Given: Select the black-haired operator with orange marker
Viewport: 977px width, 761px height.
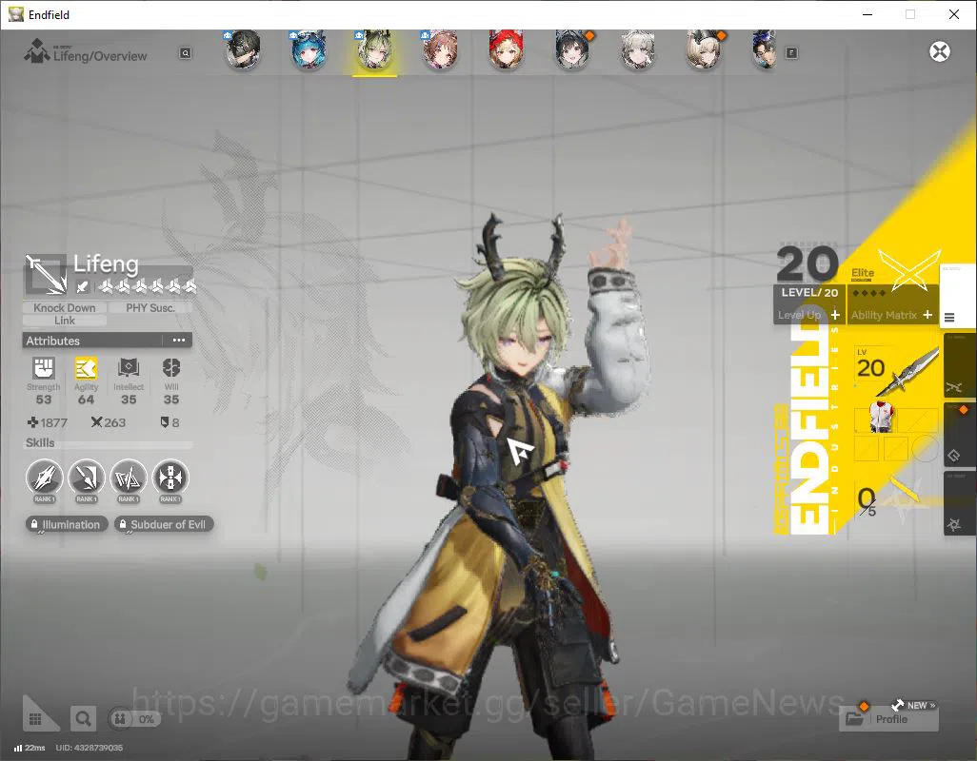Looking at the screenshot, I should (x=572, y=49).
